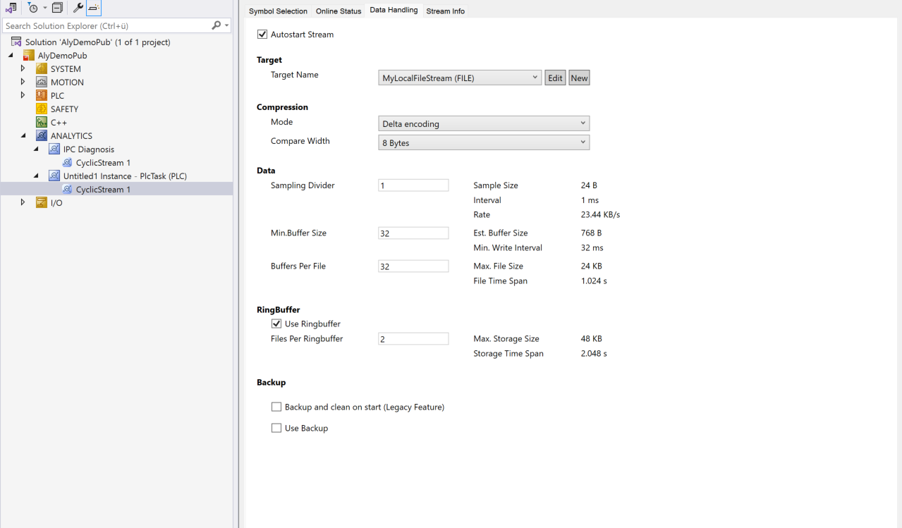
Task: Disable the Autostart Stream checkbox
Action: coord(262,34)
